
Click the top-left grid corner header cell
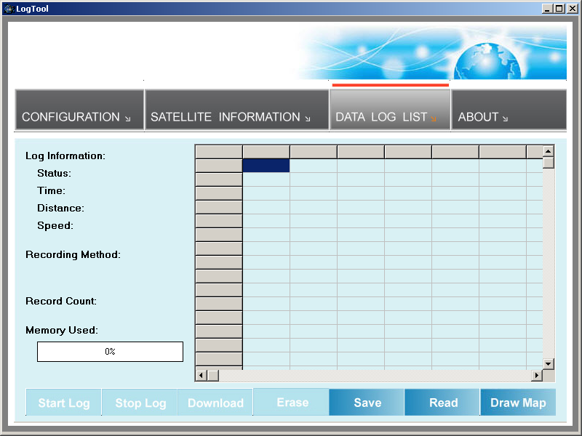pos(218,151)
